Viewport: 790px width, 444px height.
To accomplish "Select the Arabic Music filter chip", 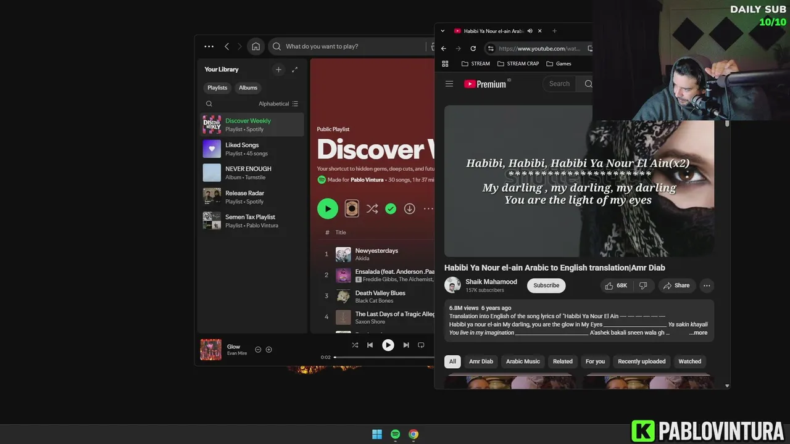I will (x=523, y=361).
